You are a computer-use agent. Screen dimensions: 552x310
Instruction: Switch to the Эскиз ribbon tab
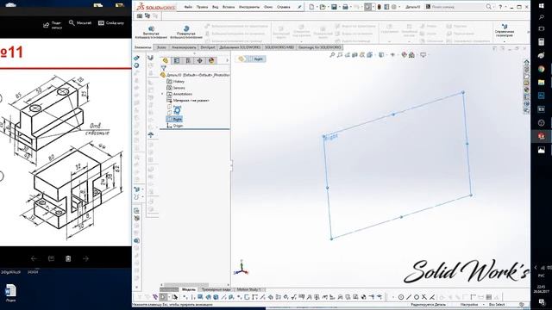[x=161, y=47]
